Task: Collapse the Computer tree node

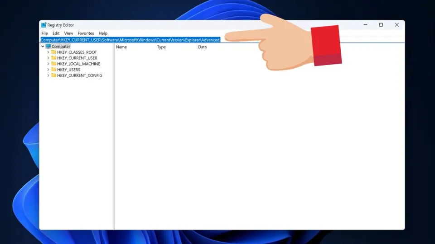Action: 43,47
